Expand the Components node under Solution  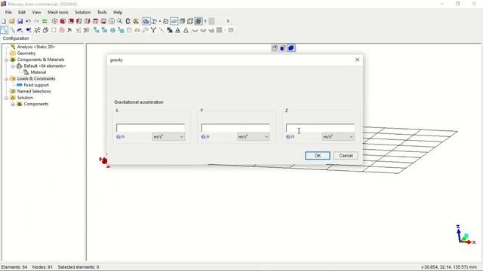[13, 104]
